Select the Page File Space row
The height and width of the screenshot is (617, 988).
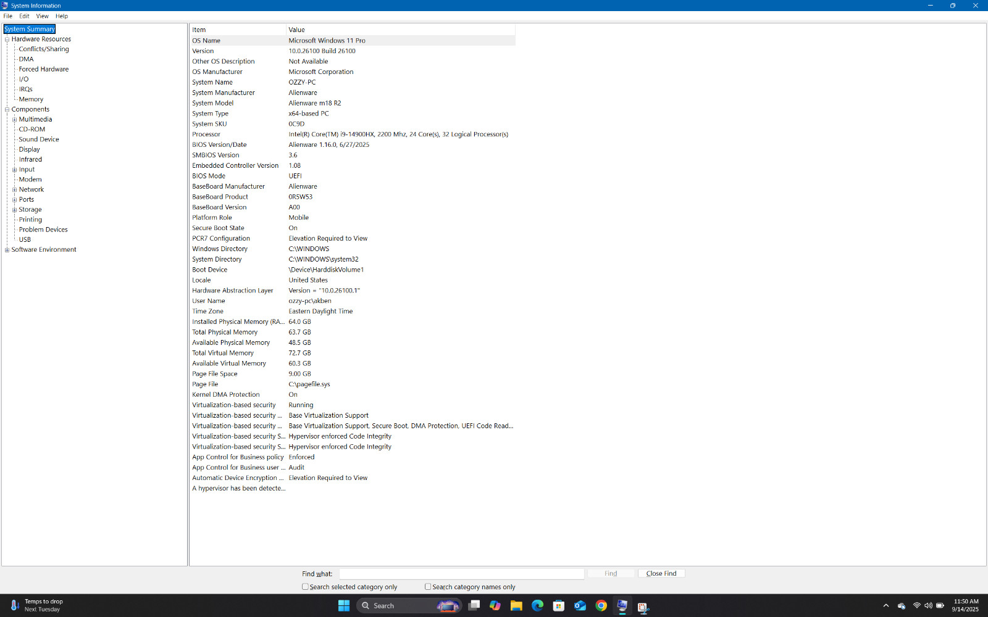tap(353, 374)
